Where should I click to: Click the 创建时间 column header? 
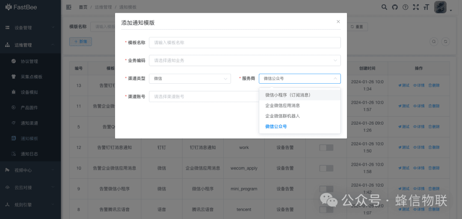point(367,68)
